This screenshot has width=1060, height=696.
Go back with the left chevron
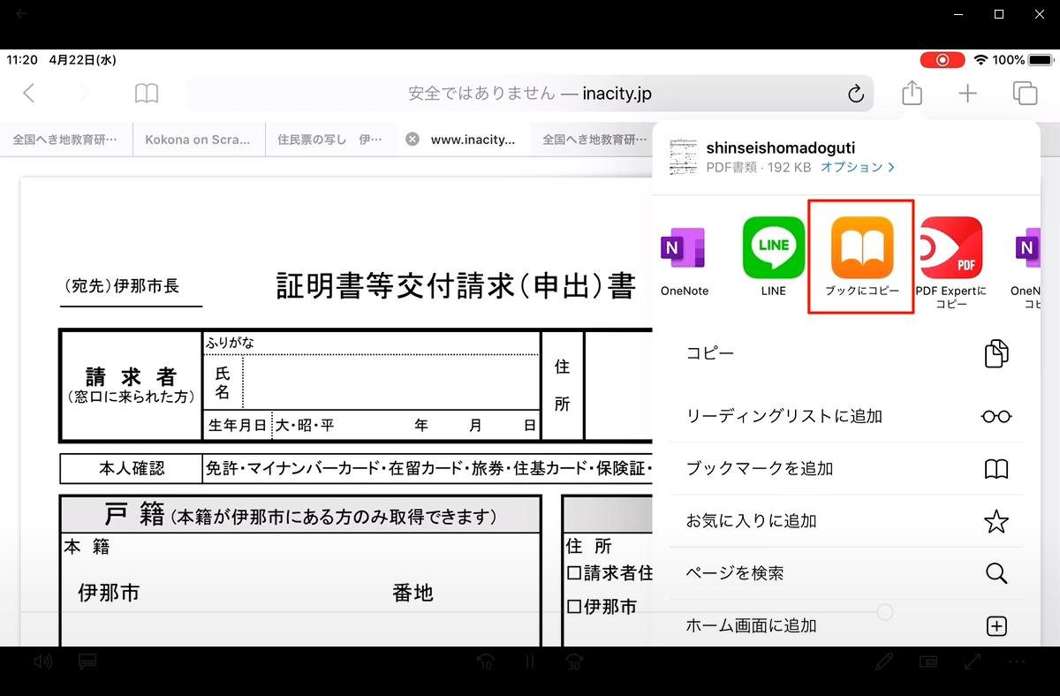(x=29, y=94)
